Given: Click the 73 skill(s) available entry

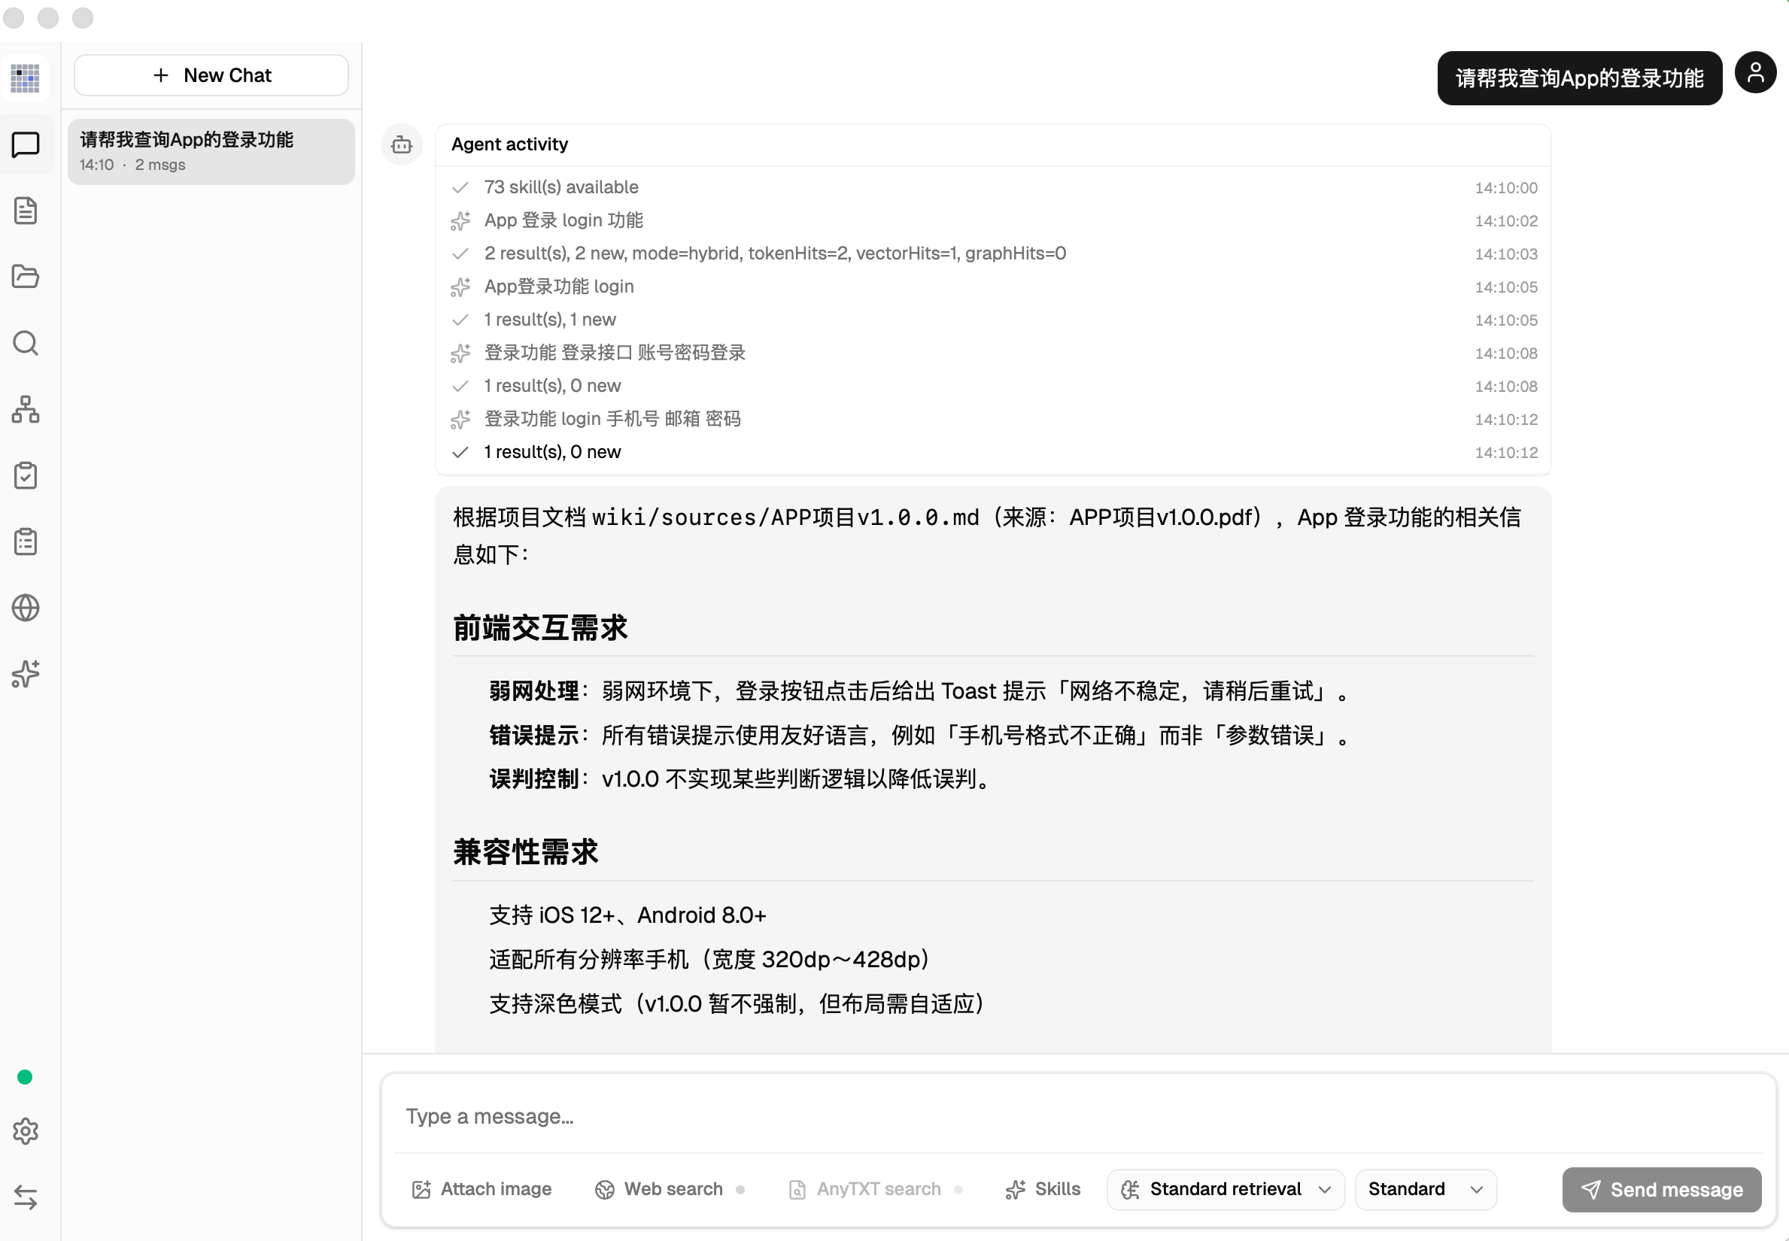Looking at the screenshot, I should [994, 187].
